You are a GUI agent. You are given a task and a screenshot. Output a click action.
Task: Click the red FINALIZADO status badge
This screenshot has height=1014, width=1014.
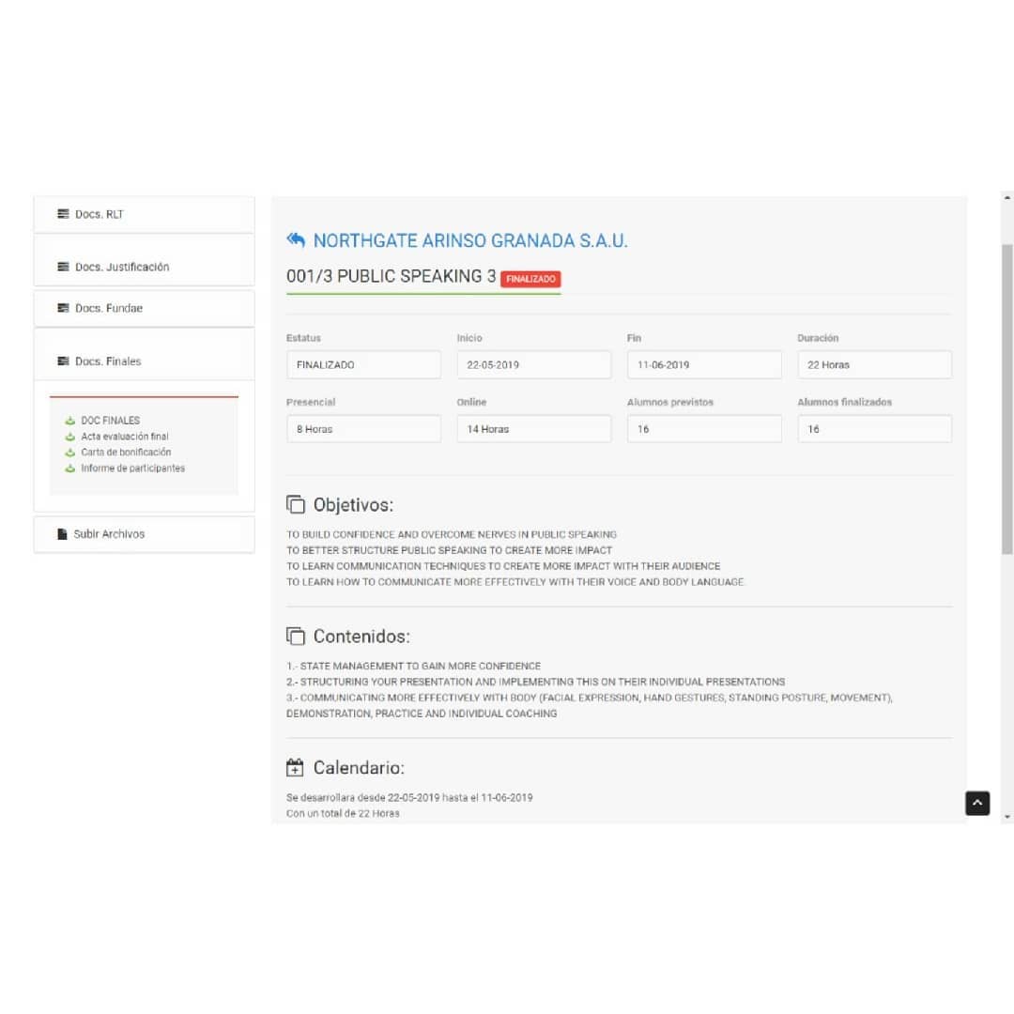click(x=530, y=279)
